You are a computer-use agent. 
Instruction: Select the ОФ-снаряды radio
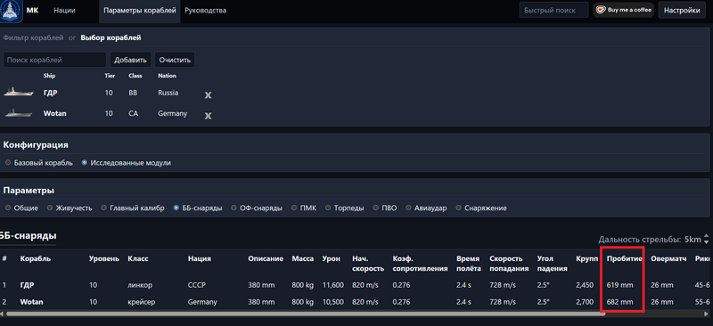257,208
